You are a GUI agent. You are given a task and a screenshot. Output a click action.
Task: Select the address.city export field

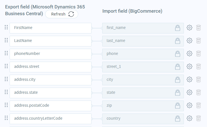51,80
